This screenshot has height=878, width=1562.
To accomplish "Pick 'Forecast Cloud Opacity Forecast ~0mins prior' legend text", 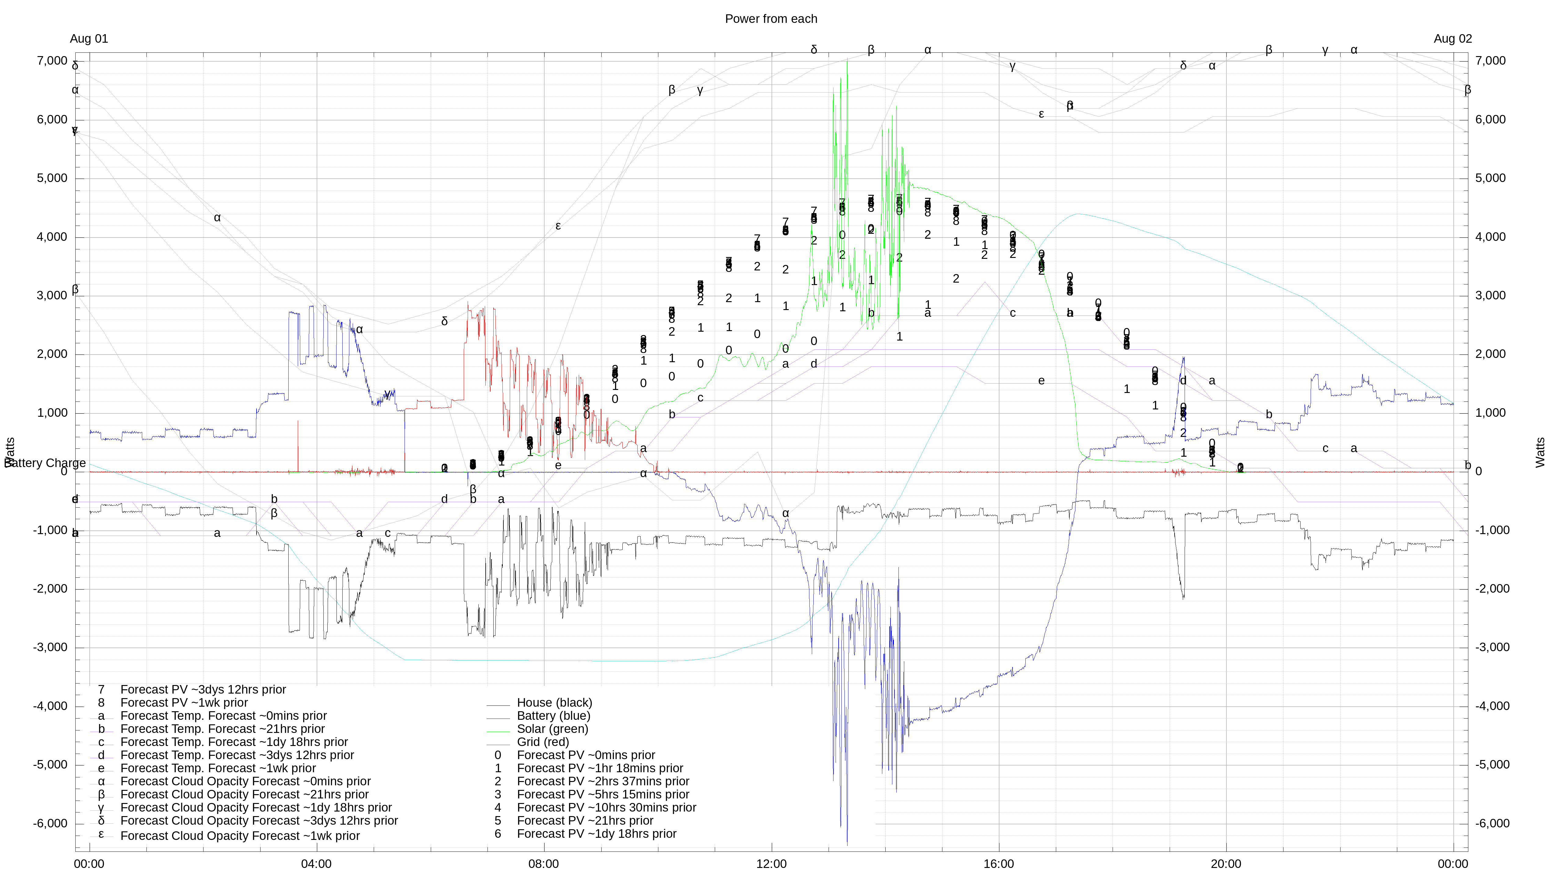I will click(x=246, y=782).
